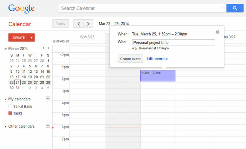
Task: Open the Edit event link
Action: pyautogui.click(x=157, y=59)
